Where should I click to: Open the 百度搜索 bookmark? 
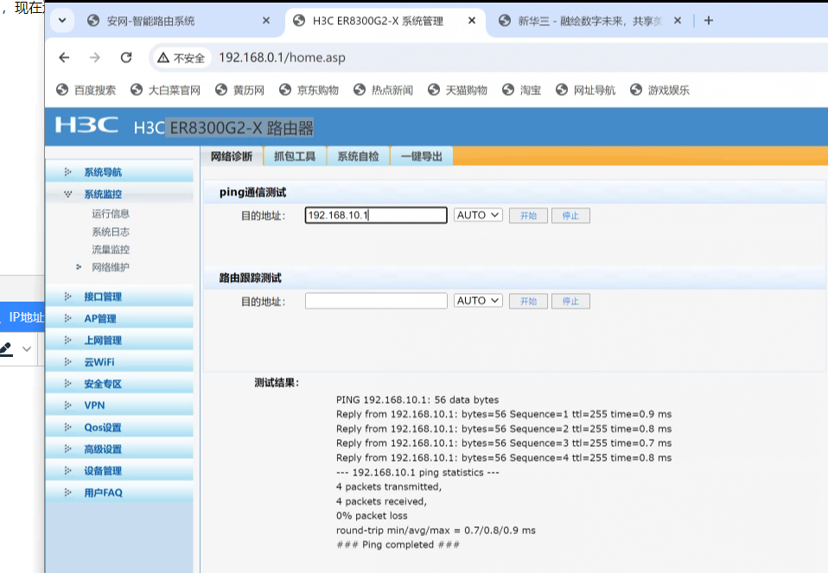click(x=86, y=90)
